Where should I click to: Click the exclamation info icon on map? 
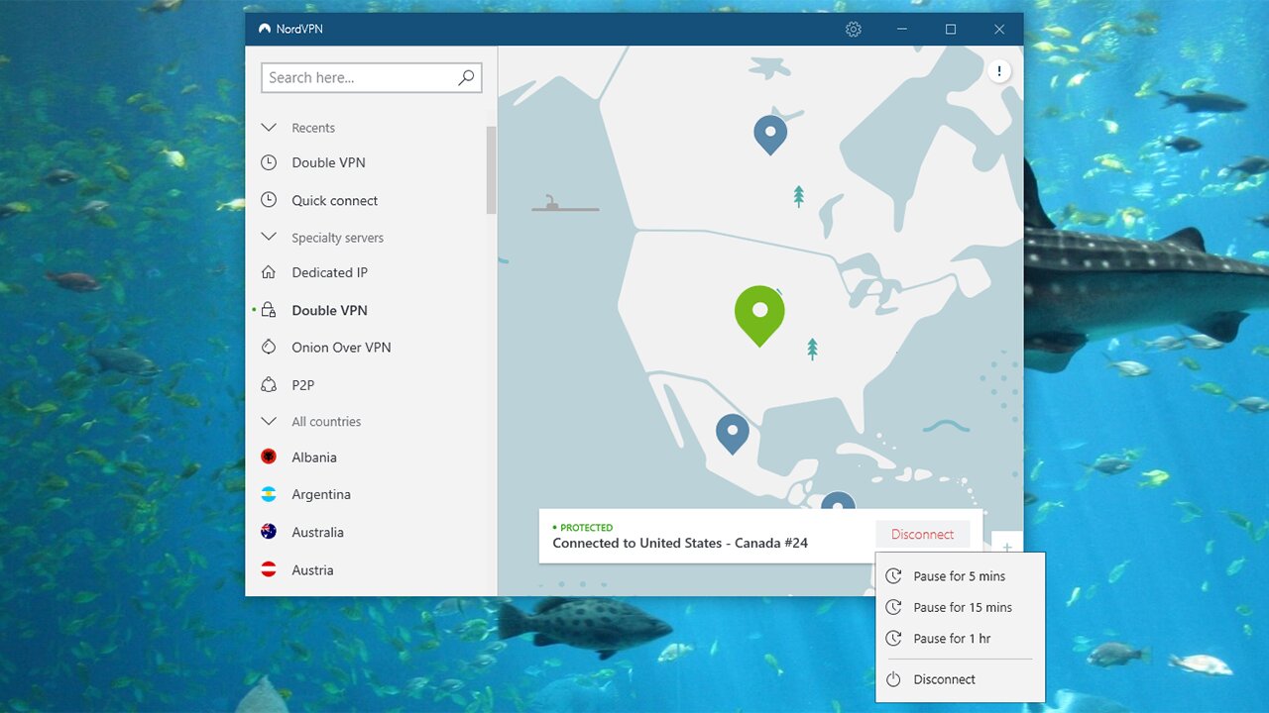tap(998, 71)
